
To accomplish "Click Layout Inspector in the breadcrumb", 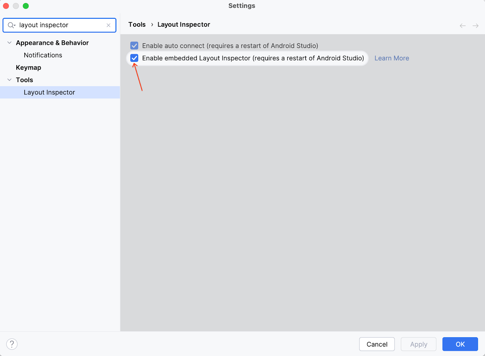I will tap(184, 25).
